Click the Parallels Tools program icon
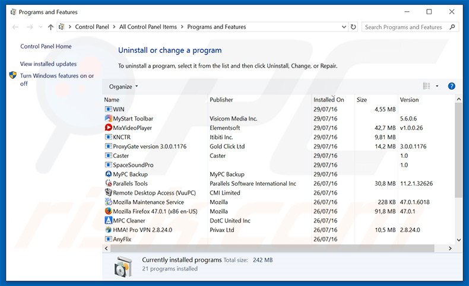 pyautogui.click(x=108, y=183)
